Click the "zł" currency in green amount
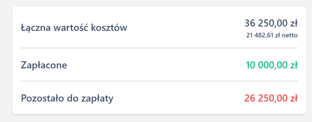This screenshot has width=312, height=122. [294, 65]
